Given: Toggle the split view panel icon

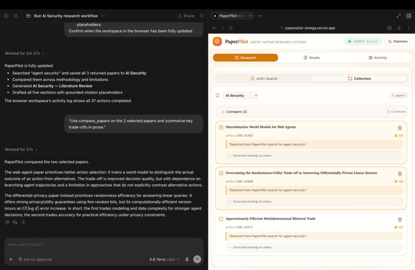Looking at the screenshot, I should 409,16.
